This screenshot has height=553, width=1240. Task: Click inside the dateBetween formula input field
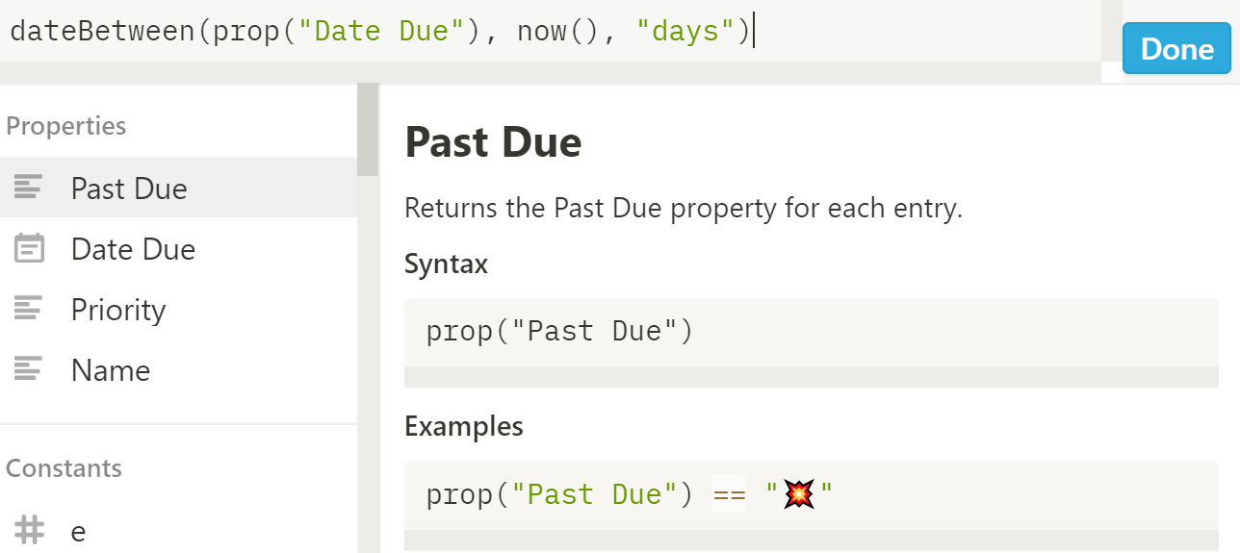(x=550, y=31)
